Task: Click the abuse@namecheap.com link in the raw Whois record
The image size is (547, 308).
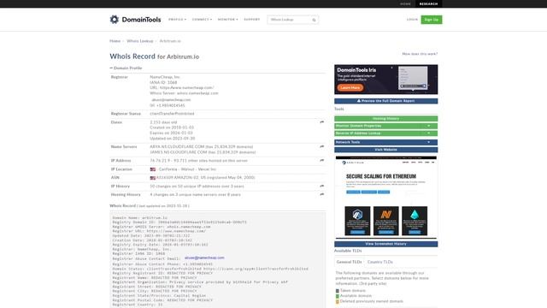Action: [204, 258]
